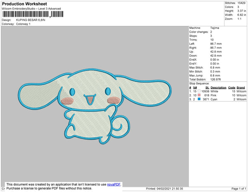The image size is (248, 192).
Task: Select the Left value '86.7 mm'
Action: 216,44
